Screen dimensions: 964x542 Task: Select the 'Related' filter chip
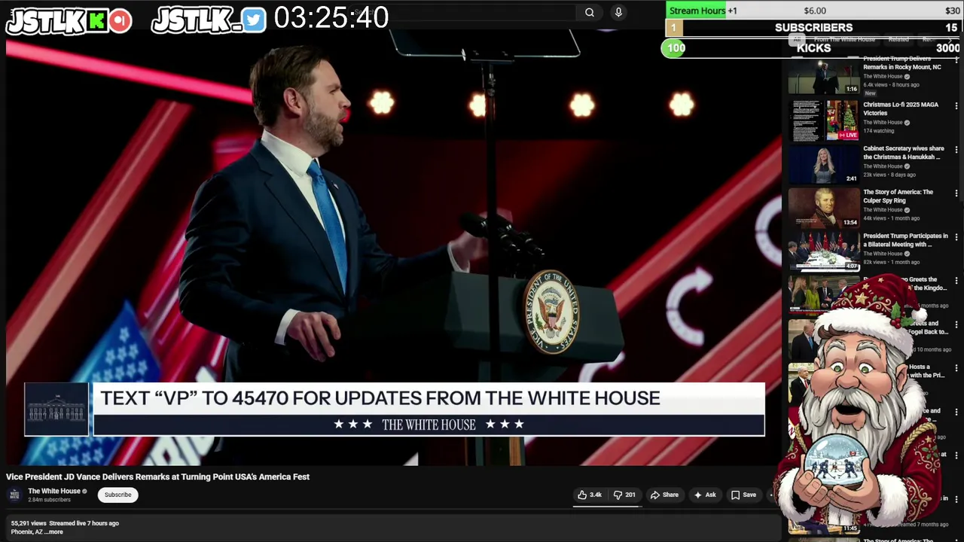(x=898, y=39)
